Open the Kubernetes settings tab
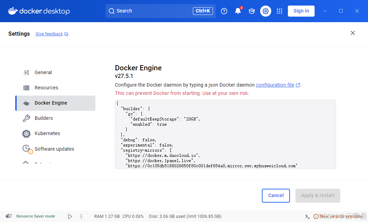 [55, 133]
